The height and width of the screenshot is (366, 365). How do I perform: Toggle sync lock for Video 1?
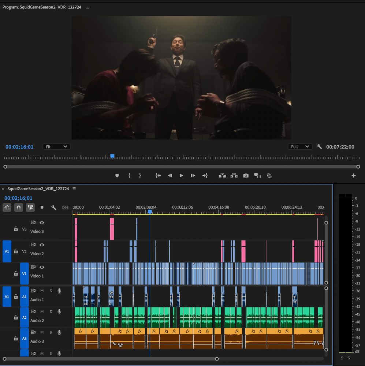[x=33, y=267]
